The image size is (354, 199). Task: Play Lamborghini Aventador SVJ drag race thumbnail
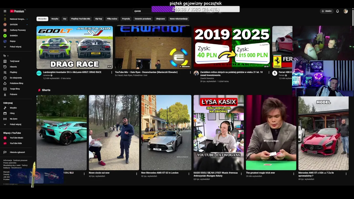[x=75, y=47]
